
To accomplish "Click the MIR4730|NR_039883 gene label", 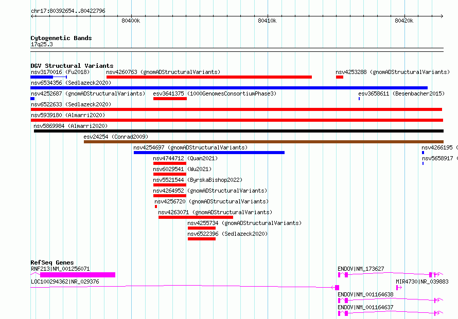I will click(x=422, y=282).
